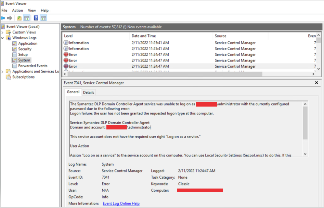Expand the Custom Views tree node
The image size is (324, 208).
pyautogui.click(x=3, y=32)
